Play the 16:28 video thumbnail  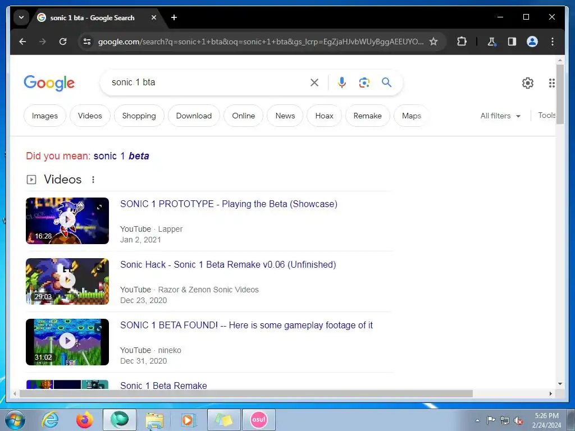click(x=67, y=221)
